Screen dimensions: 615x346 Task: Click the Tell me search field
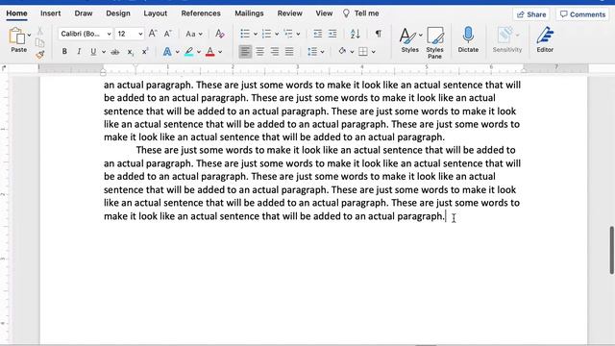tap(366, 13)
